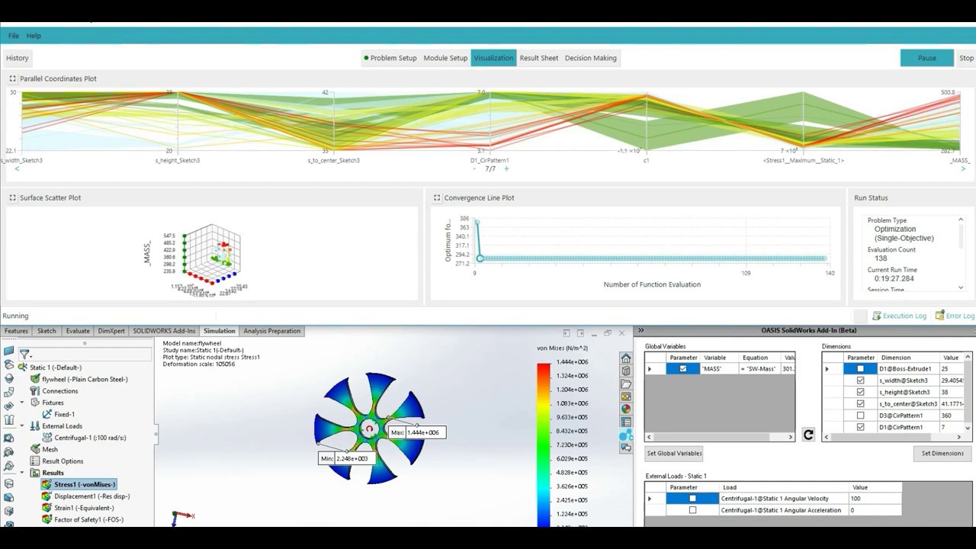Uncheck the s_height@Sketch3 parameter
Screen dimensions: 976x549
[861, 392]
